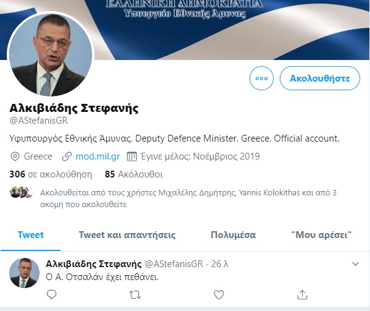Click the small avatar beside the tweet

click(x=24, y=273)
